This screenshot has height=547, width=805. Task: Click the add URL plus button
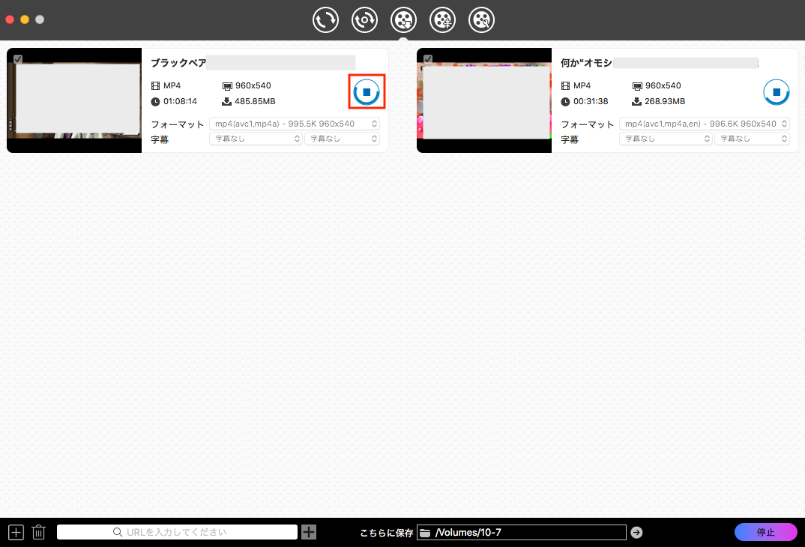[309, 532]
